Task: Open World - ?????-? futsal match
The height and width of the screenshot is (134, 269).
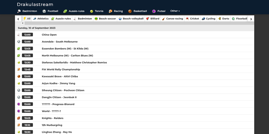Action: click(x=51, y=111)
